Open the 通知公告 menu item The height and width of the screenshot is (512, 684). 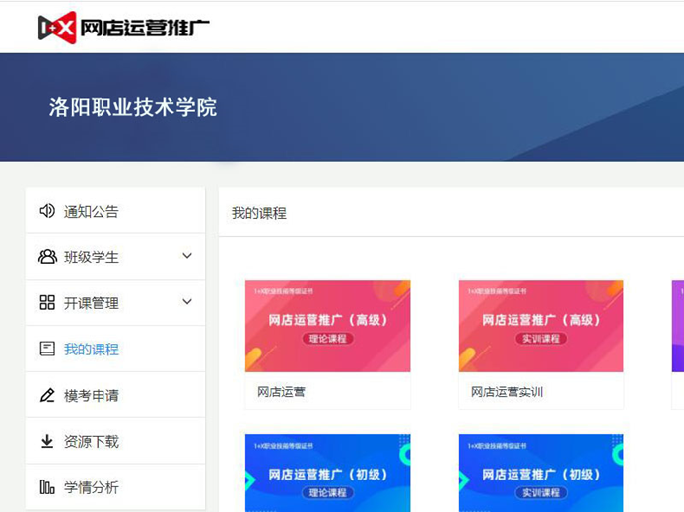pyautogui.click(x=92, y=211)
